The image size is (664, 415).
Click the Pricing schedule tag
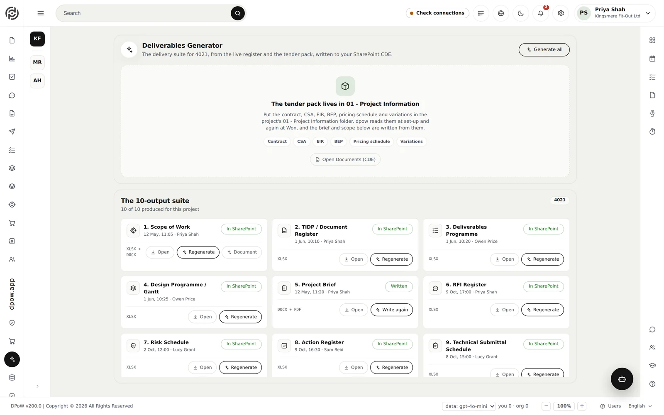click(371, 142)
